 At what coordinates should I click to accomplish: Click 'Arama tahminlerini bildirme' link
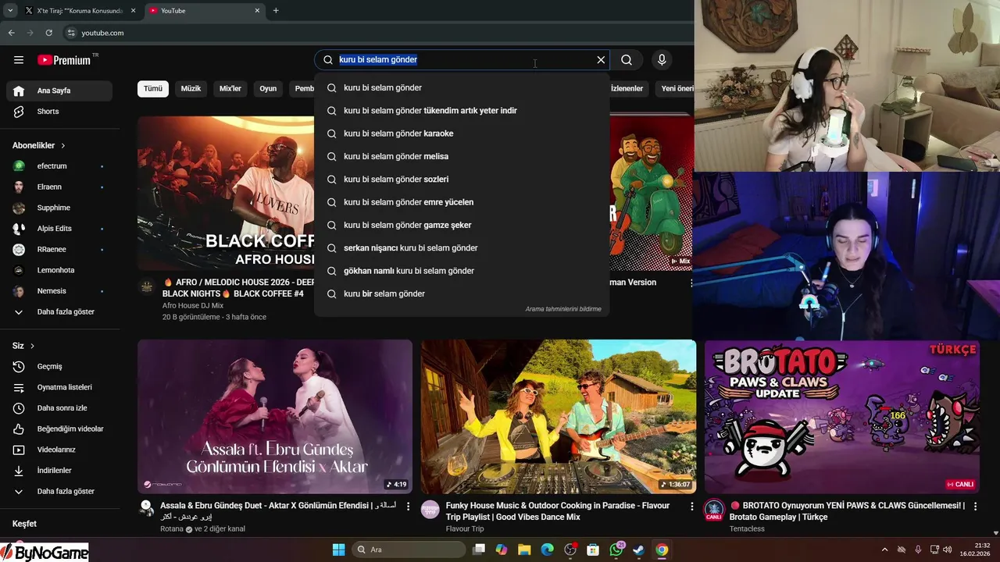(x=563, y=309)
